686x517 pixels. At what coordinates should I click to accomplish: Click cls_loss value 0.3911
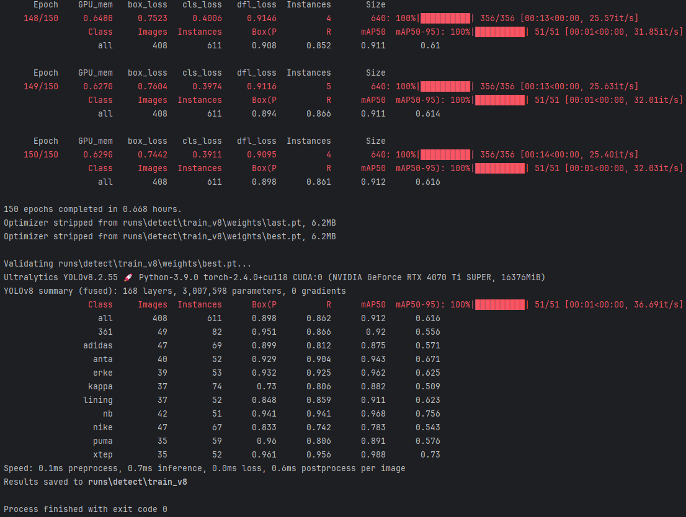pyautogui.click(x=207, y=155)
